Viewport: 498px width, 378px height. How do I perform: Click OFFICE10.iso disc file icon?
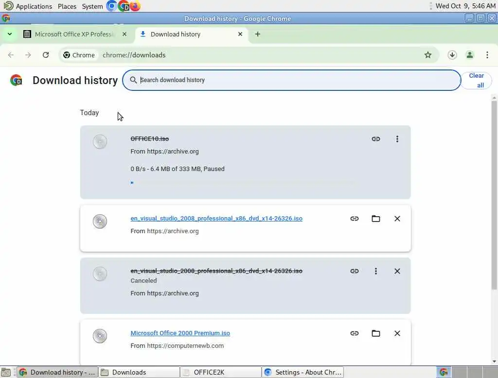[x=100, y=141]
